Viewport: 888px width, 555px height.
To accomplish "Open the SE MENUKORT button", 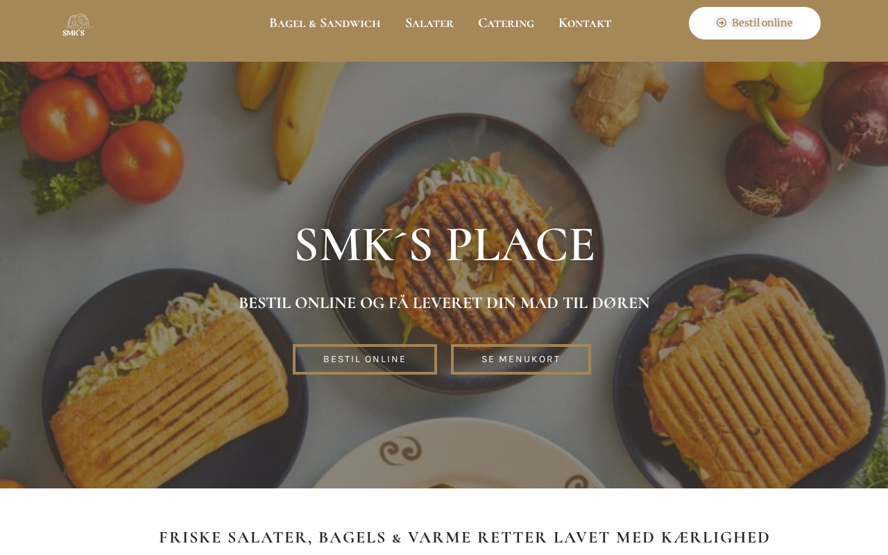I will pyautogui.click(x=521, y=359).
